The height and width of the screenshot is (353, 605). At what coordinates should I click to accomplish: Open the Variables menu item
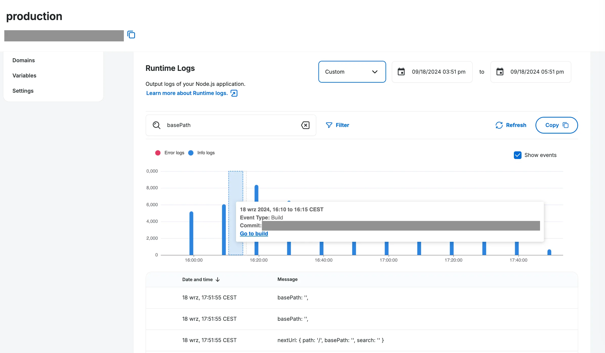(x=24, y=75)
